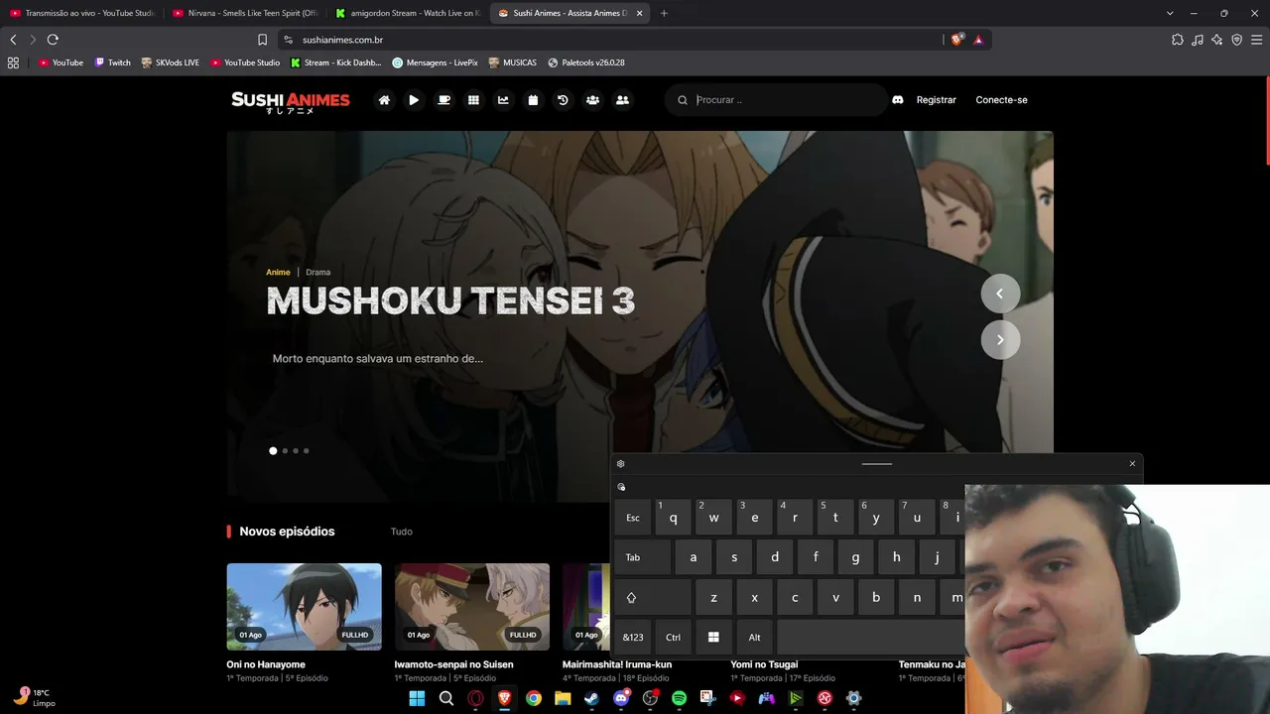Screen dimensions: 1270x714
Task: Open Windows Start menu
Action: tap(417, 698)
